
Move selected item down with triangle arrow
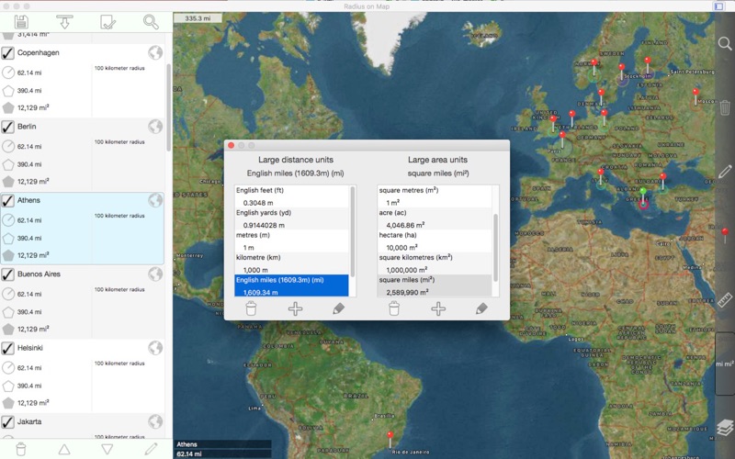pos(107,449)
